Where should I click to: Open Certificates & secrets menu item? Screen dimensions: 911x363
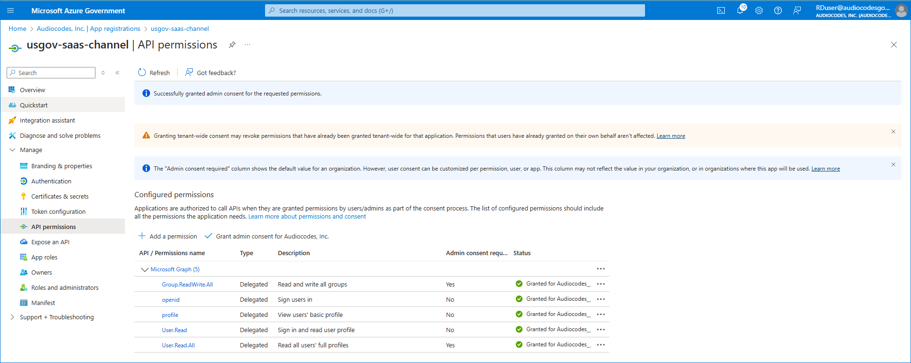click(60, 196)
